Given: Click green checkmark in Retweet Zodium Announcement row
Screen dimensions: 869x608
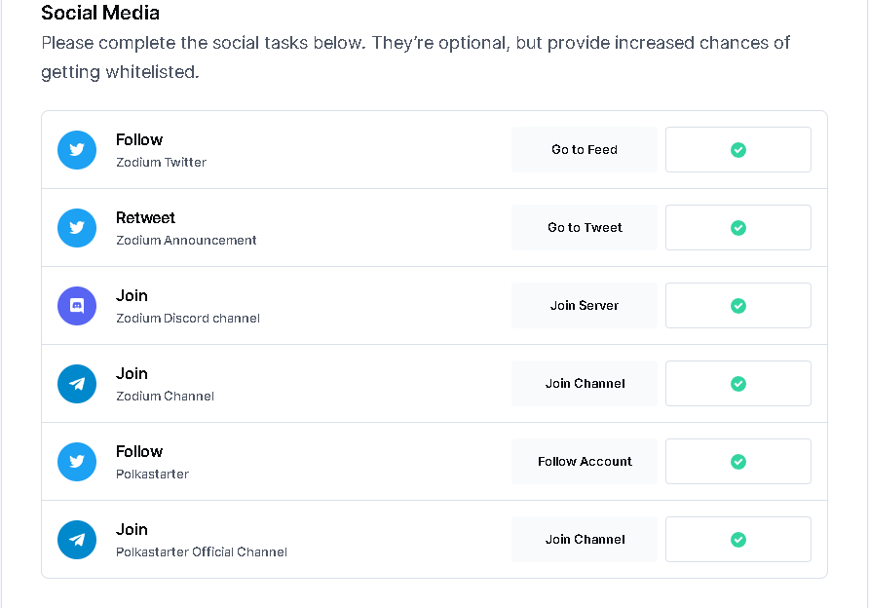Looking at the screenshot, I should tap(738, 228).
